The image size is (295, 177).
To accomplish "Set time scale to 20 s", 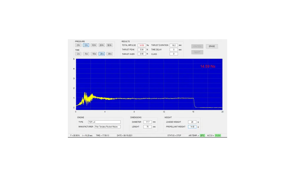I will 101,54.
